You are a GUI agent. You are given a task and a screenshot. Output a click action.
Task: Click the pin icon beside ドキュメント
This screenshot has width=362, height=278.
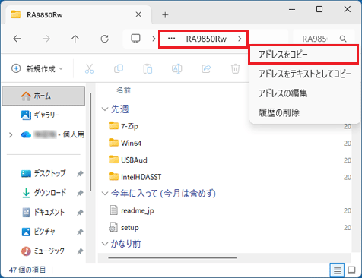pyautogui.click(x=80, y=213)
